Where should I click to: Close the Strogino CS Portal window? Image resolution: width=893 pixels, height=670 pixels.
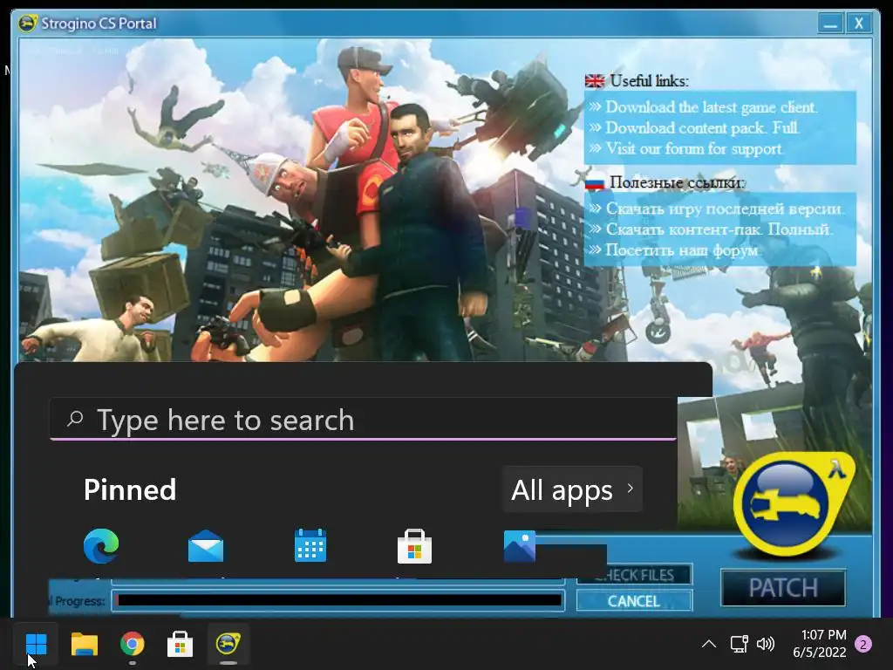pyautogui.click(x=859, y=24)
